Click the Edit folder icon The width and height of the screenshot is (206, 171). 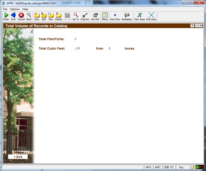44,15
